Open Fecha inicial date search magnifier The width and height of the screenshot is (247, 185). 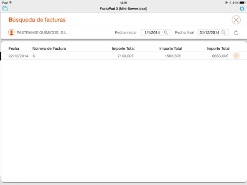[x=166, y=33]
